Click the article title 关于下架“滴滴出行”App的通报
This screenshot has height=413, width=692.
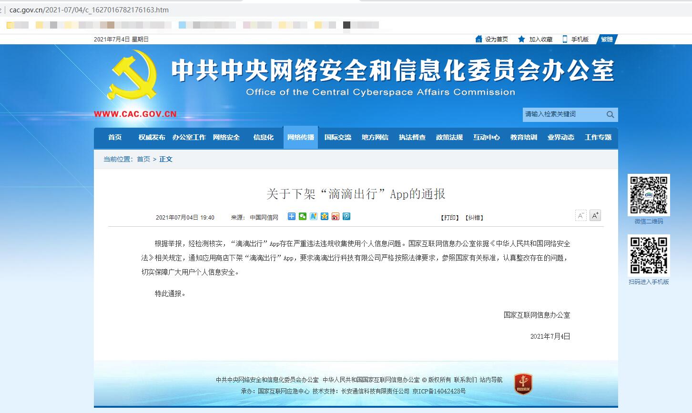pyautogui.click(x=356, y=194)
